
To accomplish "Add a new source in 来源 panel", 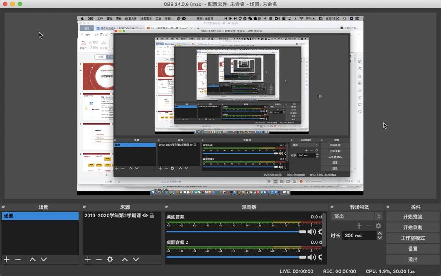I will (88, 259).
